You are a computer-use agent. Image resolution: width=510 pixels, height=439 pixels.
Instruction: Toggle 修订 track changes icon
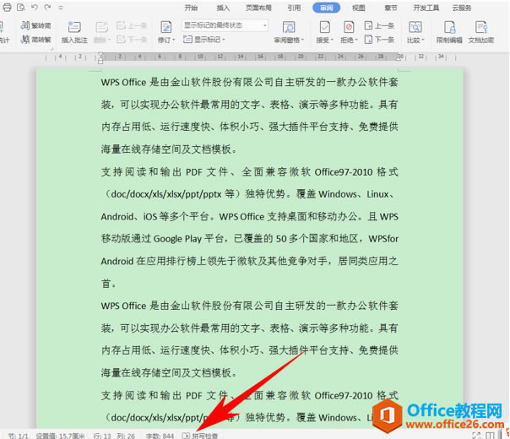click(165, 27)
